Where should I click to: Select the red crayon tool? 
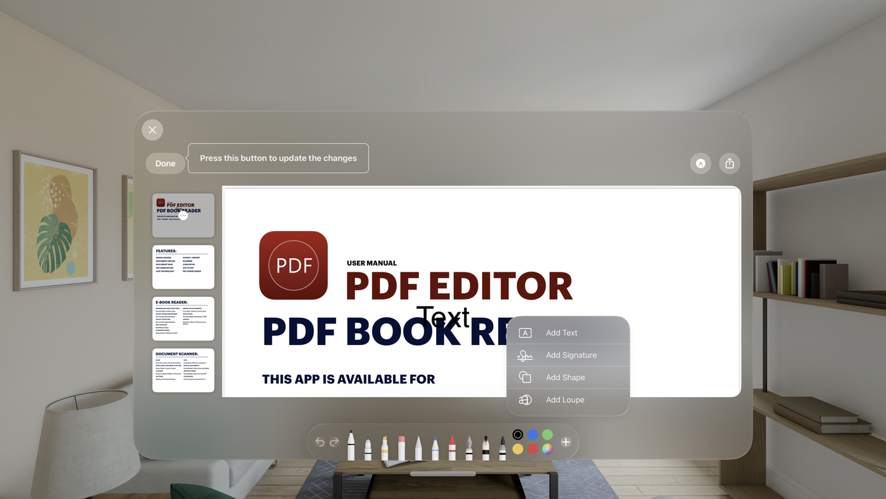coord(452,448)
